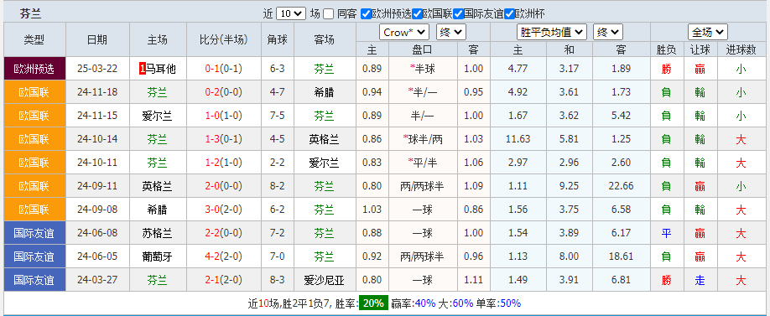
Task: Click the date 24-03-27
Action: tap(97, 280)
